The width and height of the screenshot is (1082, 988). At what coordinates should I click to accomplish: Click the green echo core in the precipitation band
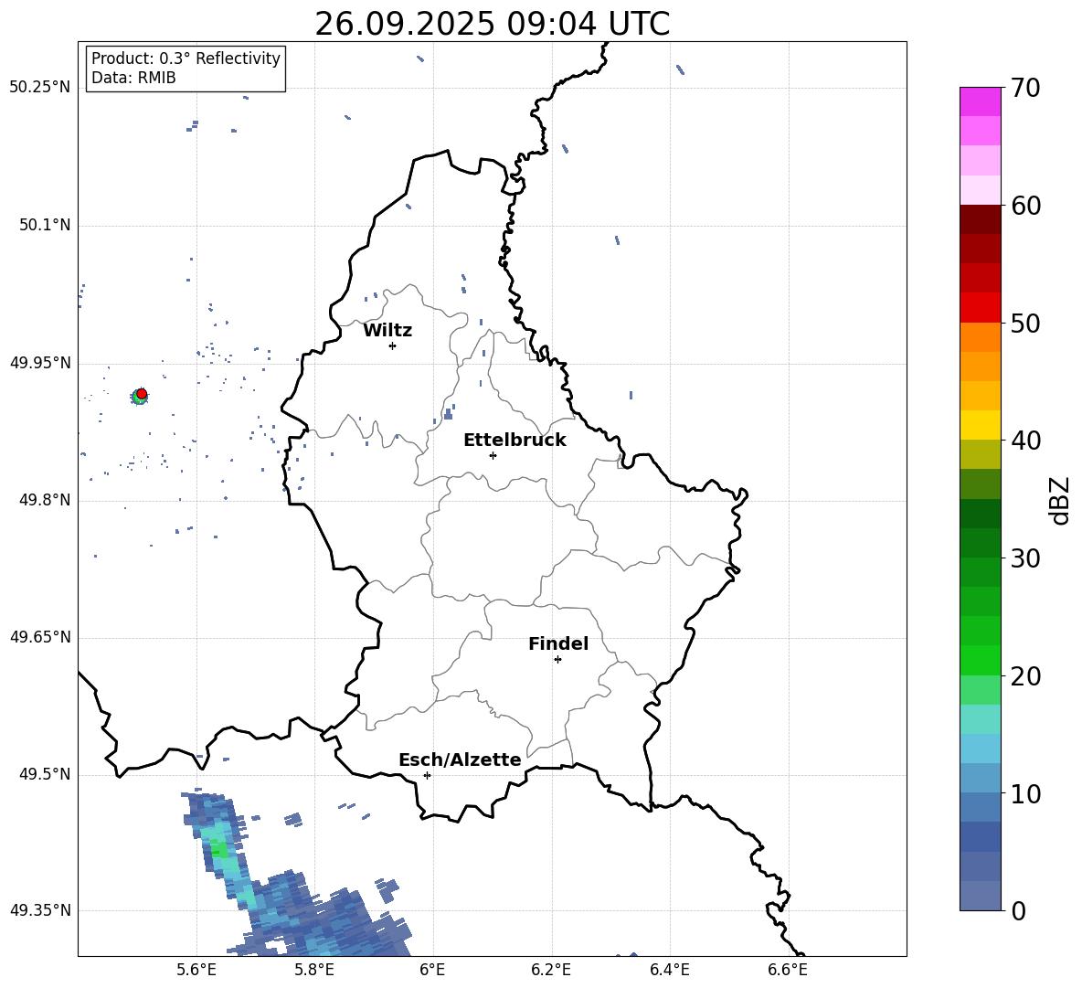[219, 849]
